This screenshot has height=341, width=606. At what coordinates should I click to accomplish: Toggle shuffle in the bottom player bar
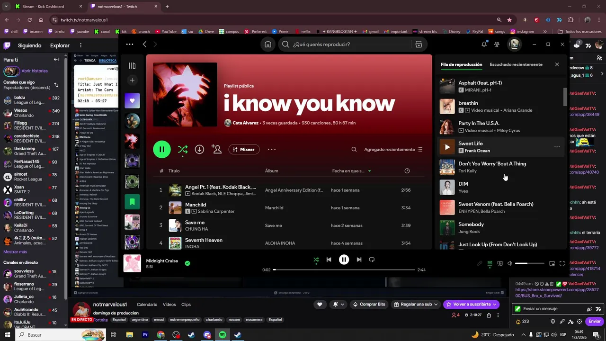pos(316,260)
